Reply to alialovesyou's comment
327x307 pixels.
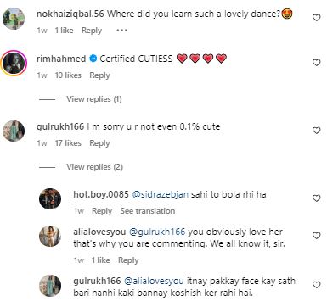[x=128, y=260]
